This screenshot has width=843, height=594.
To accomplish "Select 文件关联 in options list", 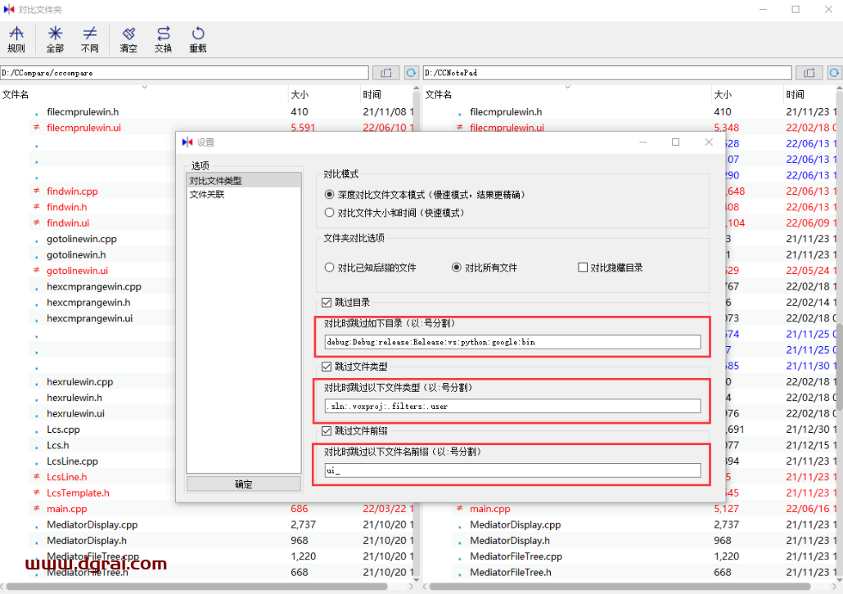I will [x=244, y=195].
